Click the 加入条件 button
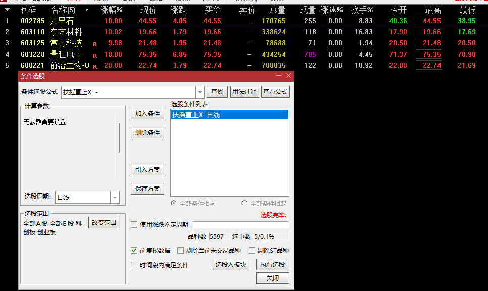 [x=148, y=114]
